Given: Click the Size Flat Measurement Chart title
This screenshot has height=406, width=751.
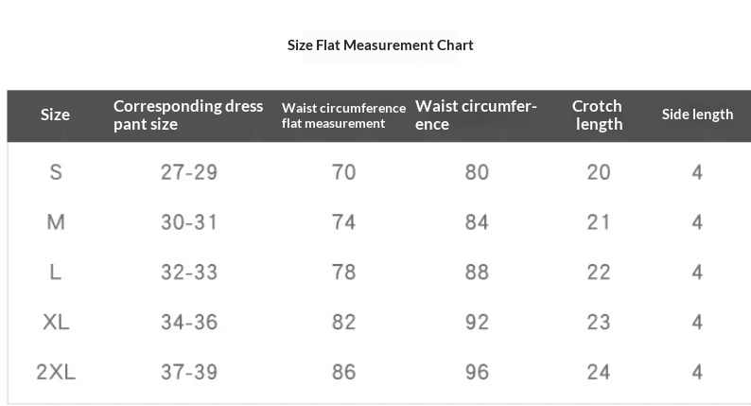Looking at the screenshot, I should 380,45.
